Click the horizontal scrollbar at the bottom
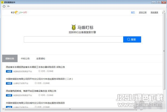 click(x=70, y=109)
